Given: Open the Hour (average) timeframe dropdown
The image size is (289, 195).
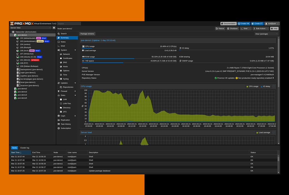Looking at the screenshot, I should click(x=266, y=34).
